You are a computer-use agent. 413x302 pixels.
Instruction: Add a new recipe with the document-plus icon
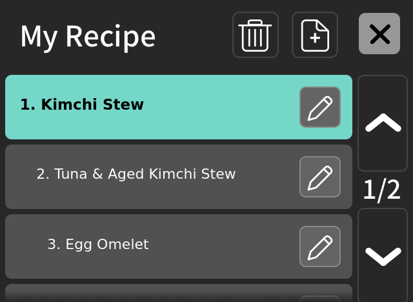(x=315, y=35)
